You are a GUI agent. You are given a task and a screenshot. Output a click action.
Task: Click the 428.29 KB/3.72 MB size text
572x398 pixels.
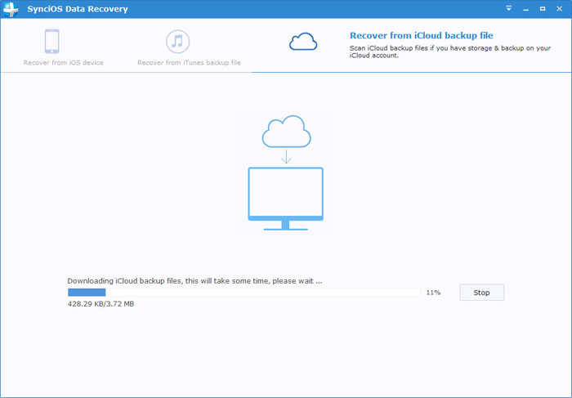point(101,304)
